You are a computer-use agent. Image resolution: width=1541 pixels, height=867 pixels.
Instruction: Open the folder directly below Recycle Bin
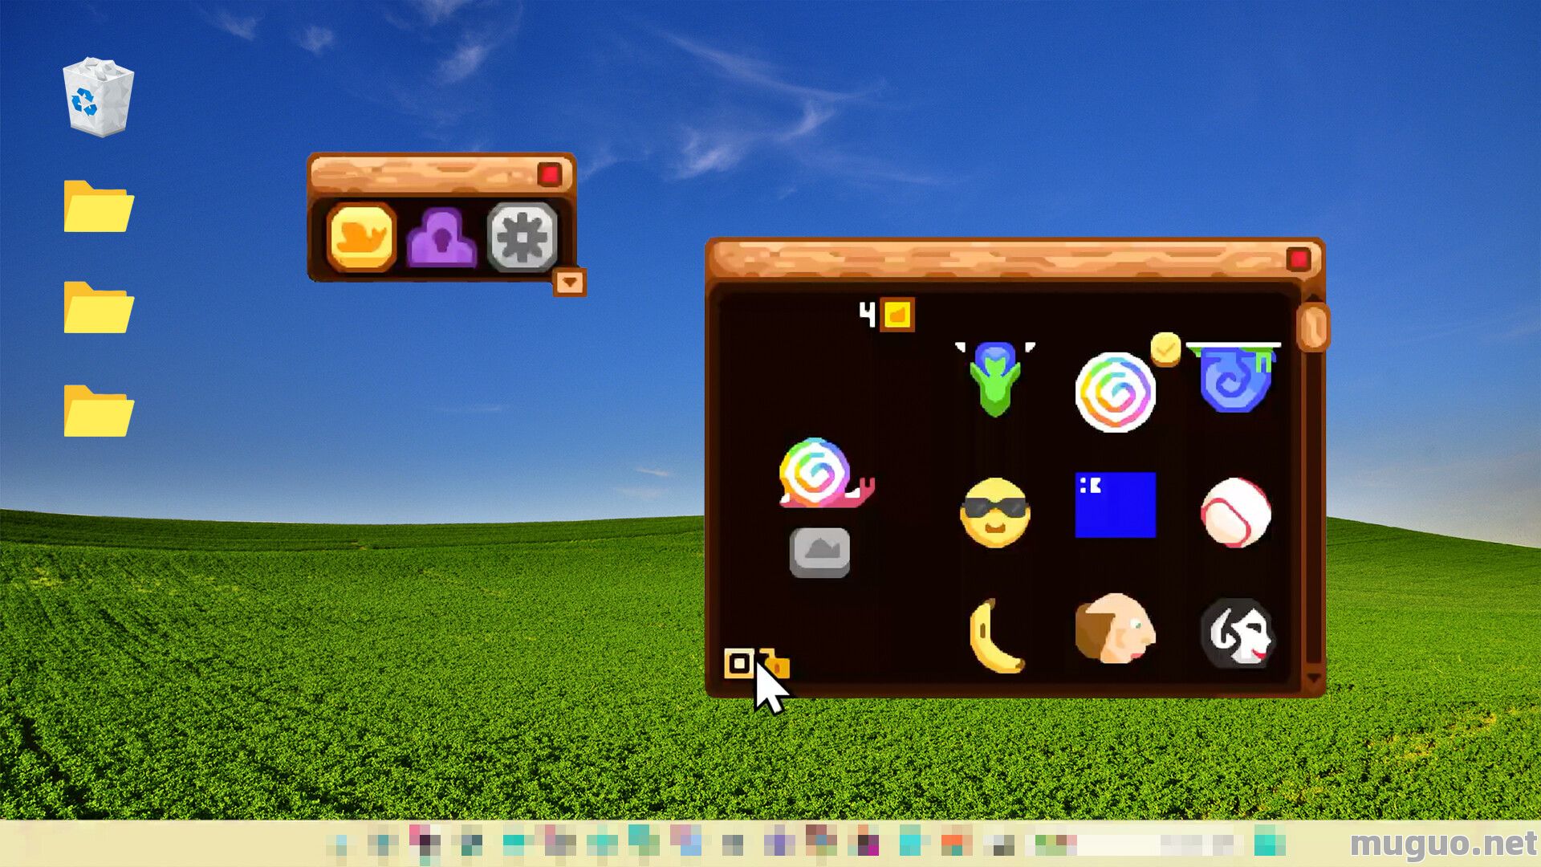pyautogui.click(x=99, y=206)
